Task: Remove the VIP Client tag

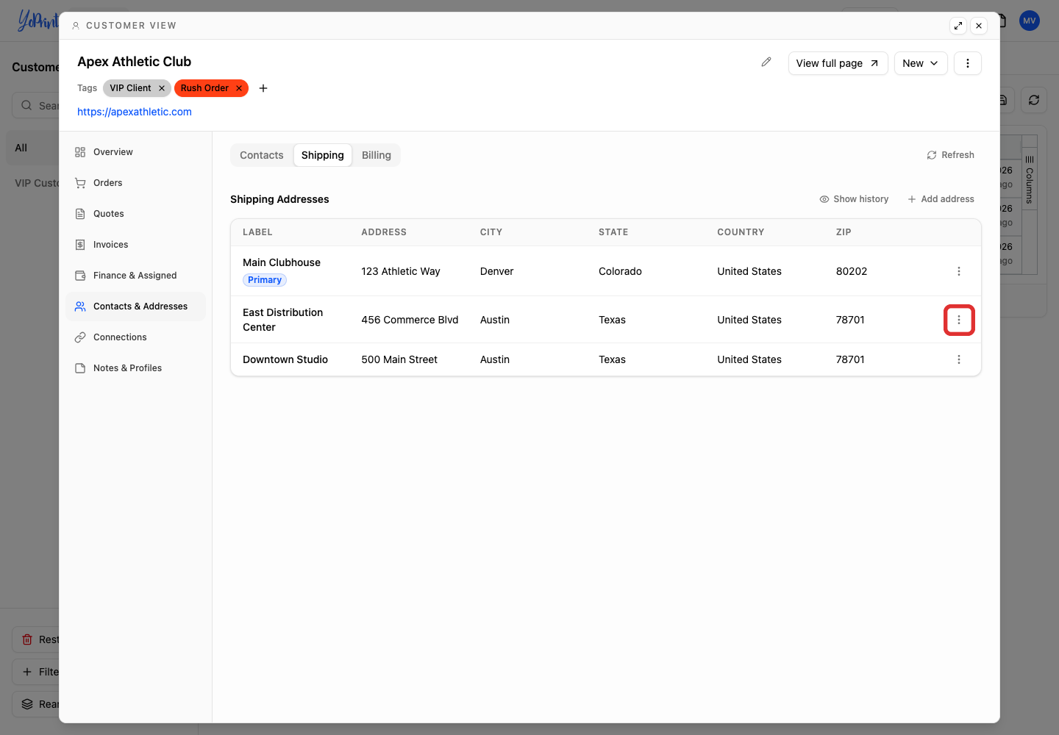Action: pyautogui.click(x=162, y=88)
